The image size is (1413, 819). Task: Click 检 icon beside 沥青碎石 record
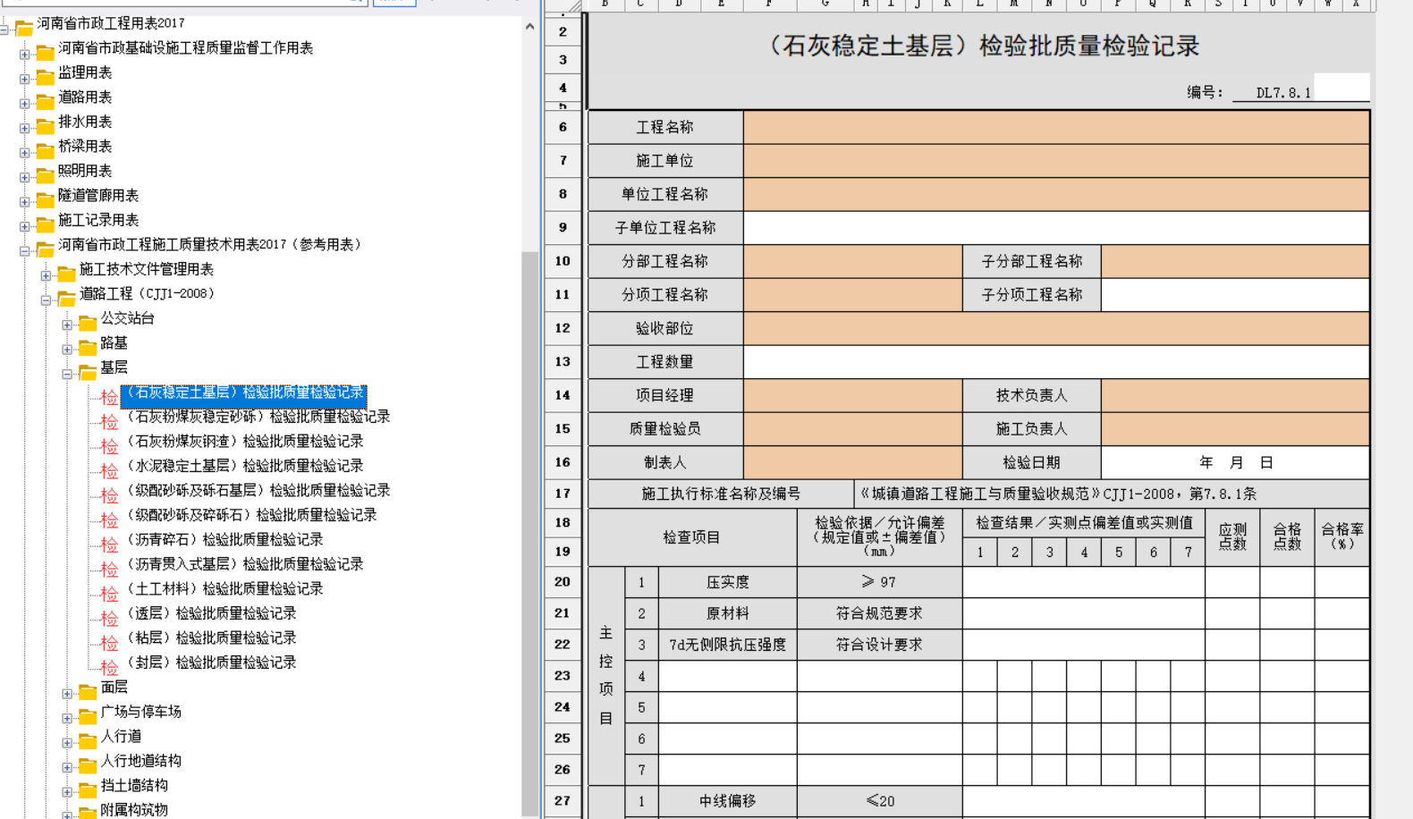tap(109, 545)
